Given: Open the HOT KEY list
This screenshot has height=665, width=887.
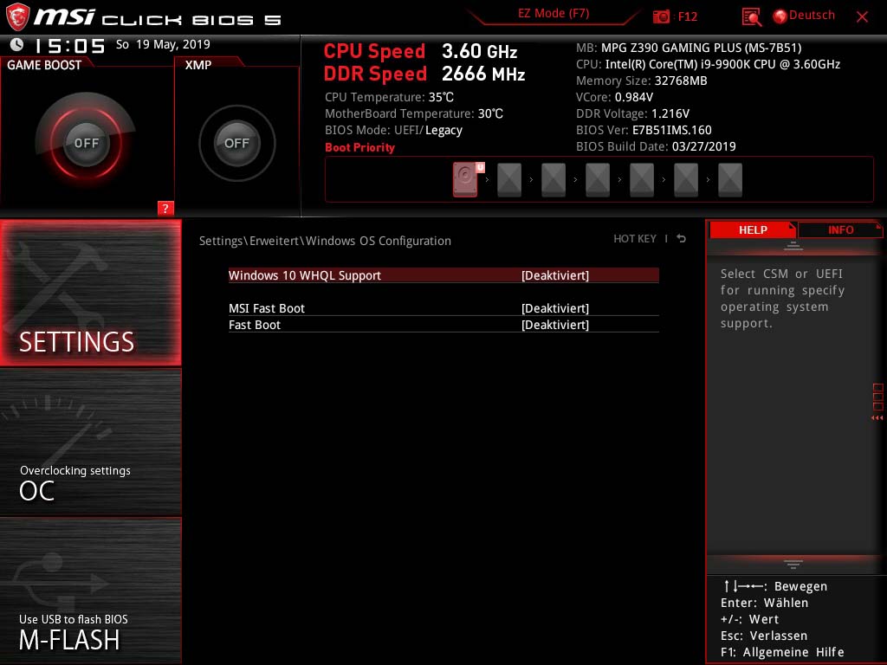Looking at the screenshot, I should click(x=635, y=239).
